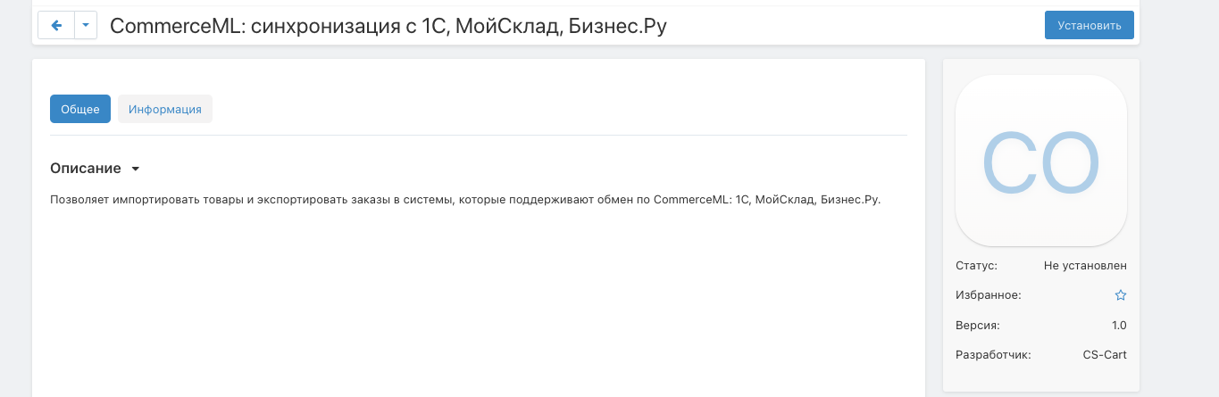
Task: Click the Избранное label text
Action: point(988,295)
